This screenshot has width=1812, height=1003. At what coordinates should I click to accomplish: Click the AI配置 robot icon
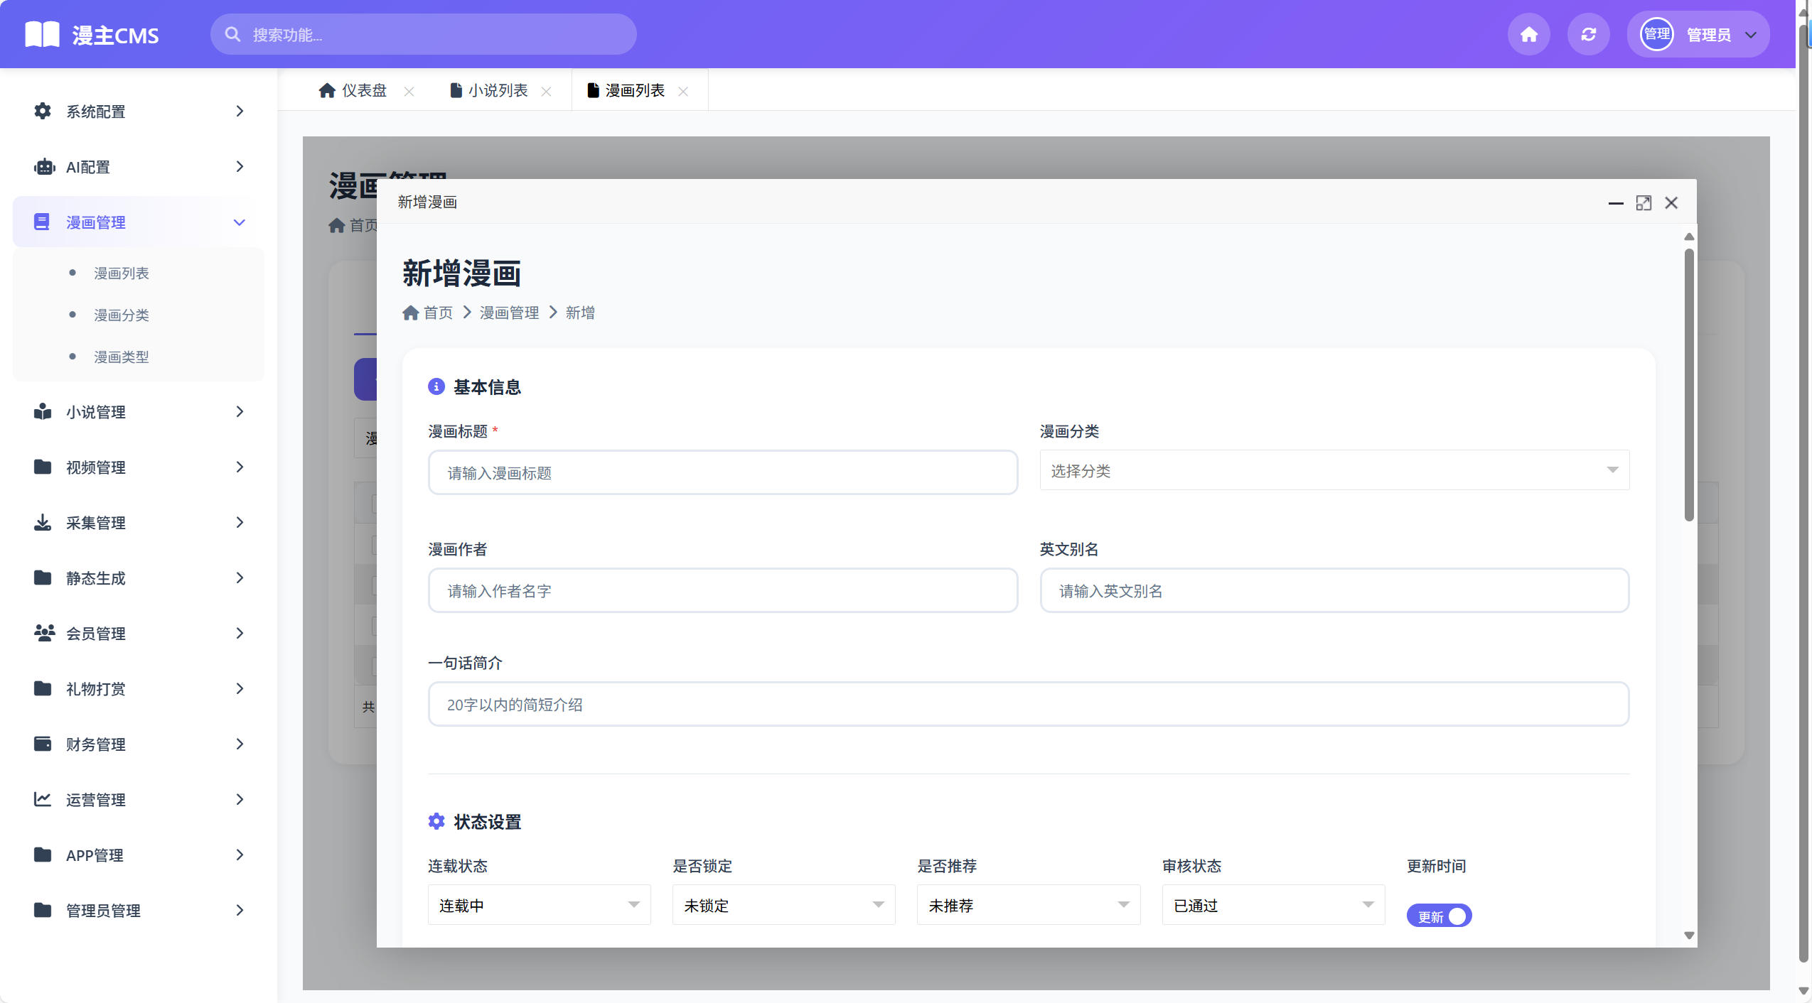click(43, 166)
